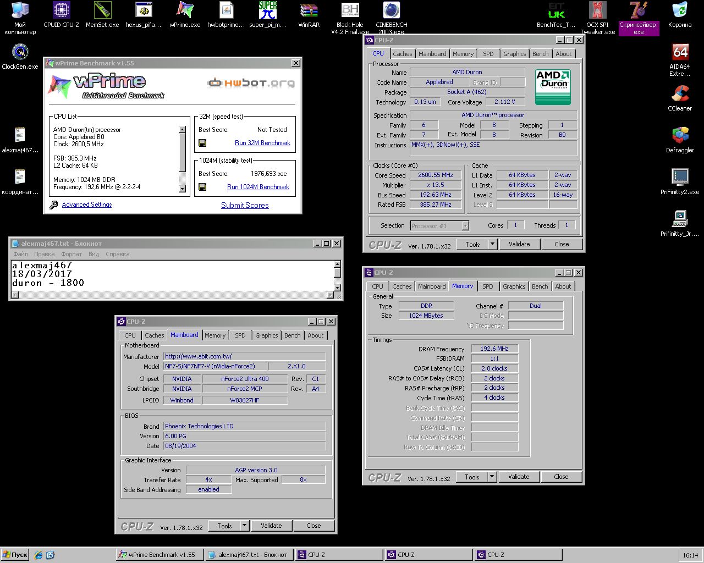Switch to SPD tab in Memory window

click(487, 286)
